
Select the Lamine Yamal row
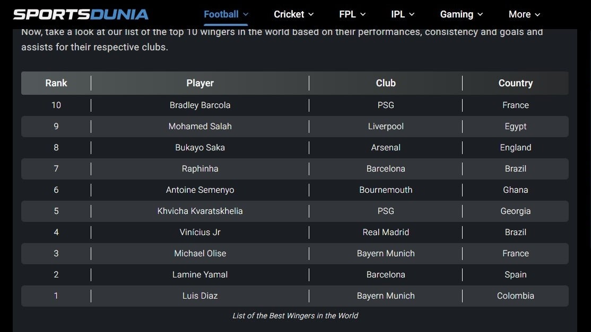click(x=200, y=275)
